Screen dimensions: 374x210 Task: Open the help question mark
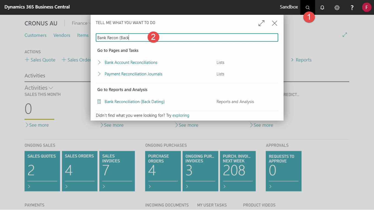352,7
